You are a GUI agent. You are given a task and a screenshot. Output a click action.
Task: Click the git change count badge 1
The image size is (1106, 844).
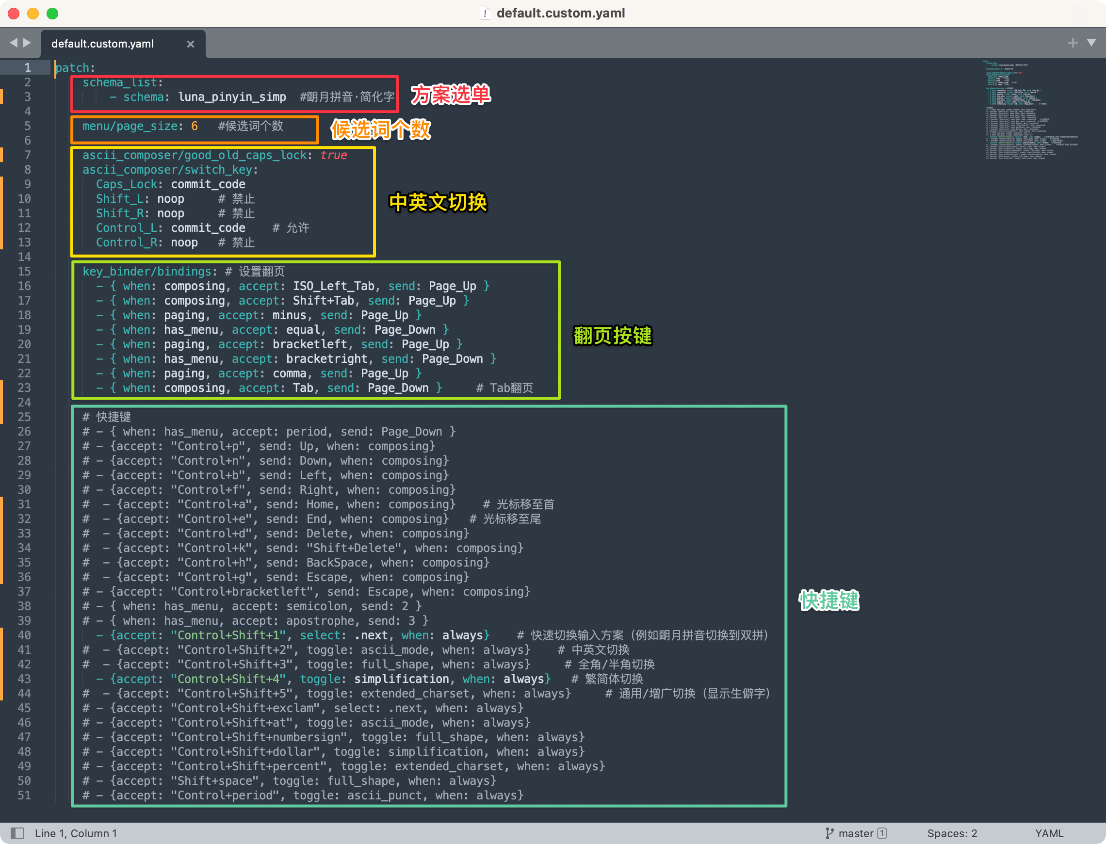point(882,833)
